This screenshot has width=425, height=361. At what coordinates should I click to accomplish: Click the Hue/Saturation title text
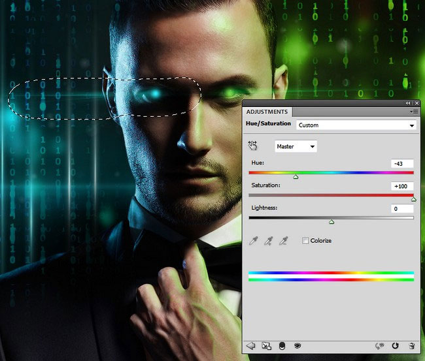tap(268, 123)
